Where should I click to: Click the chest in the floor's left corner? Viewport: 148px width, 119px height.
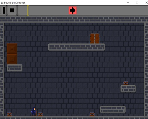point(10,114)
